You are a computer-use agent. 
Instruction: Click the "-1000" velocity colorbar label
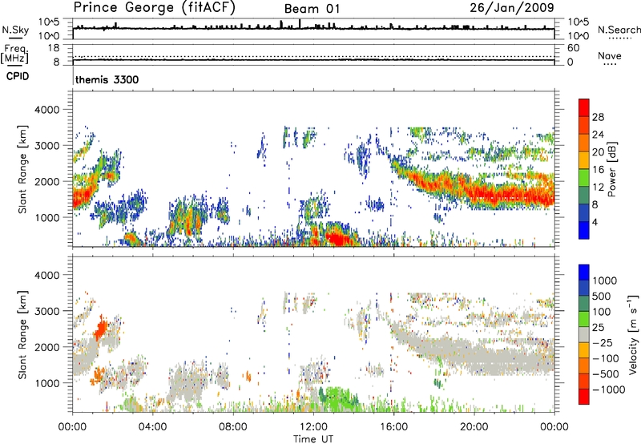coord(608,390)
